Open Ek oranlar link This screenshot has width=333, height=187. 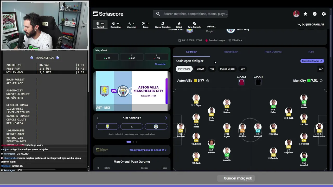(x=160, y=64)
